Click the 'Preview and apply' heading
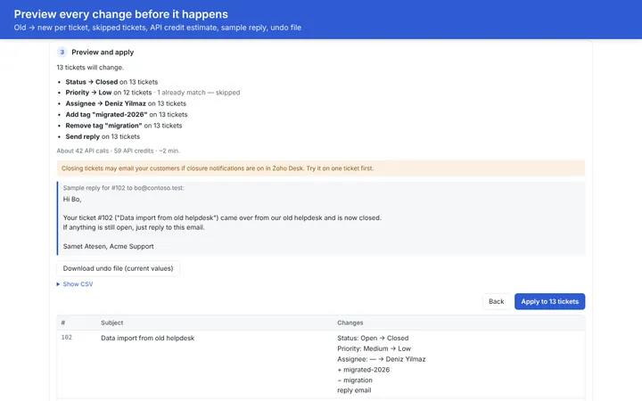 [x=103, y=52]
